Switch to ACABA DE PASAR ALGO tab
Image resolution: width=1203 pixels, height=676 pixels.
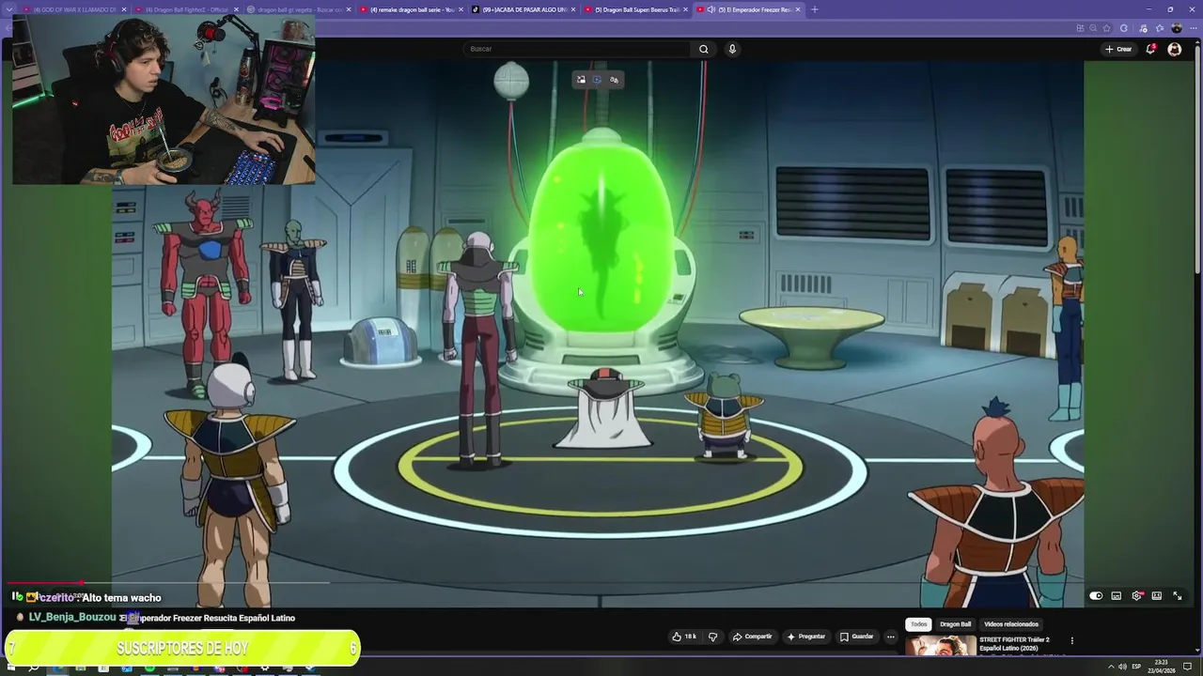tap(523, 9)
